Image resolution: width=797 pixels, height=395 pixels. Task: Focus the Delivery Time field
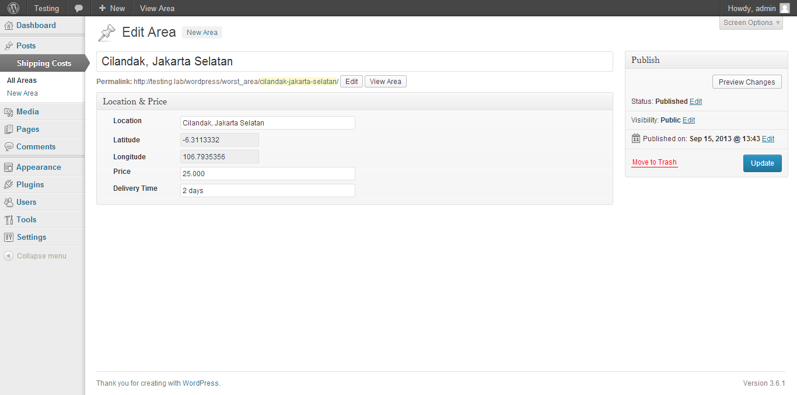tap(268, 191)
